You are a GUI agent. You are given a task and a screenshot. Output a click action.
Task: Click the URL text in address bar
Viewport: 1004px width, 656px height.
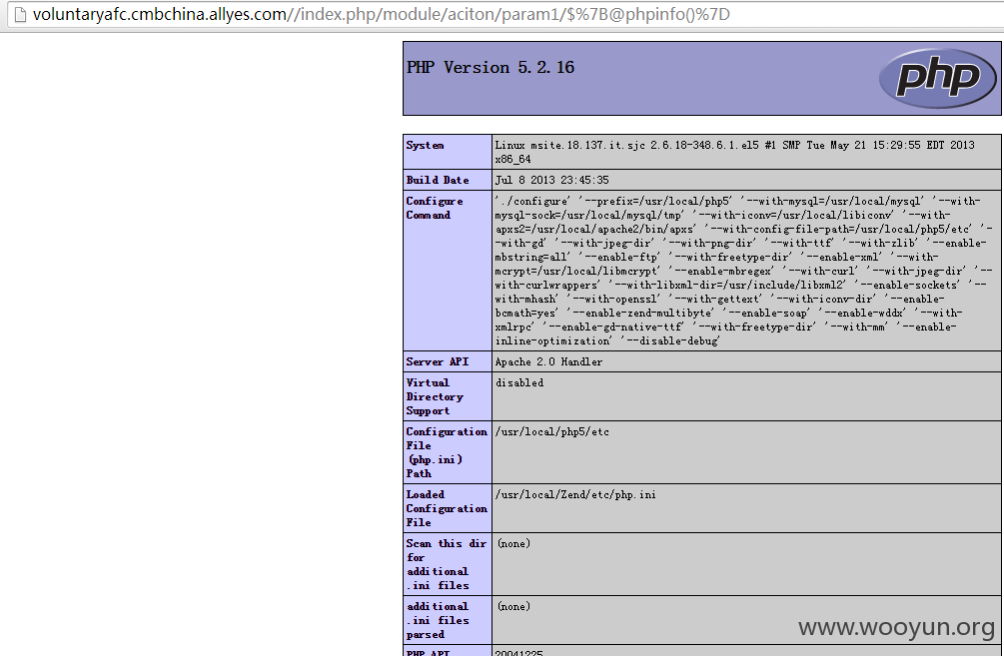(381, 14)
